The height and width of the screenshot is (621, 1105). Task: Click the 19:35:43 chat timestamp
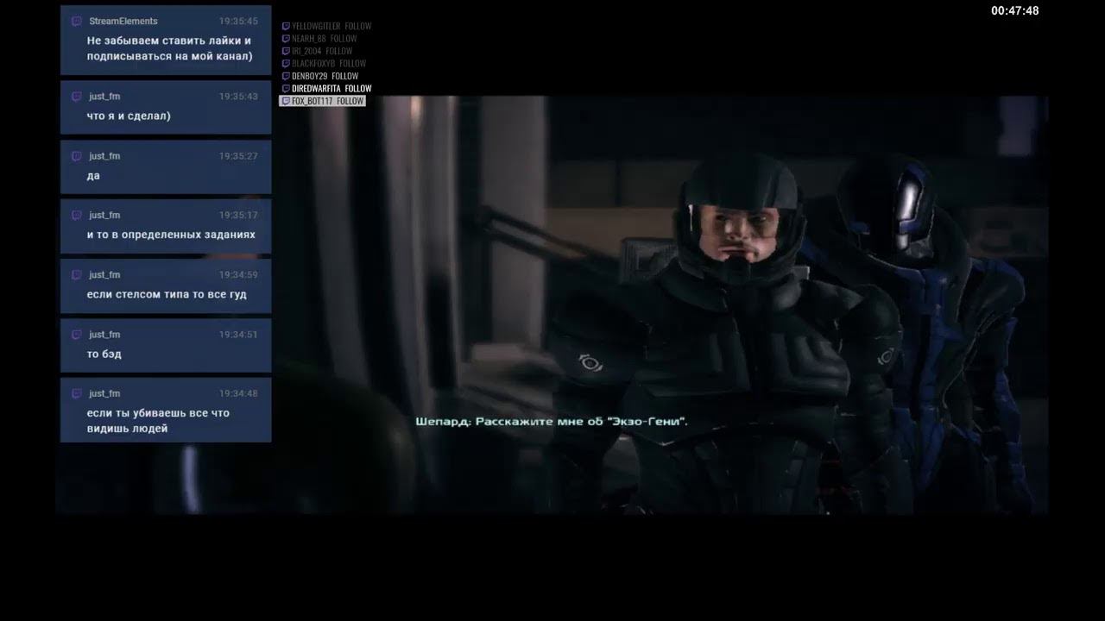coord(238,97)
